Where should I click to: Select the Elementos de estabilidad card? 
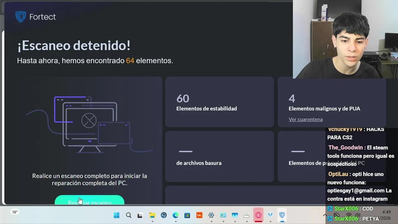pos(220,102)
